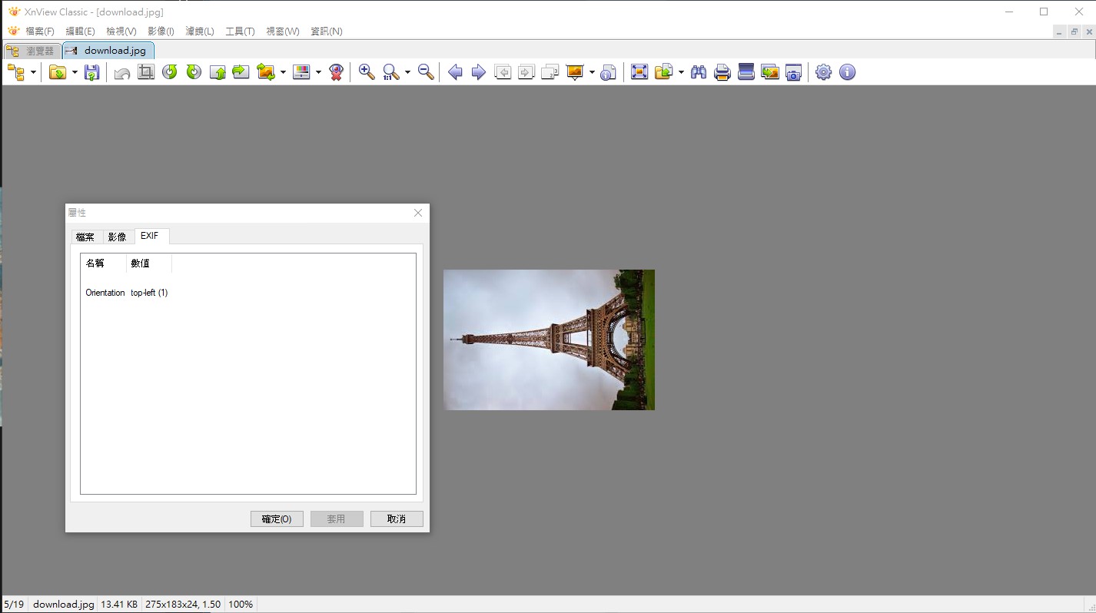Switch to the 檔案 tab in properties dialog
This screenshot has height=613, width=1096.
[x=85, y=237]
